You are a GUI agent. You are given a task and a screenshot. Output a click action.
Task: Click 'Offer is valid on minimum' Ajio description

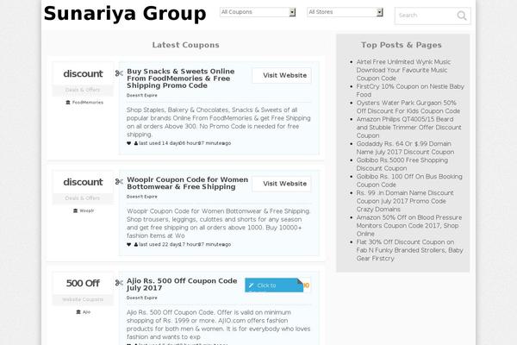point(219,325)
